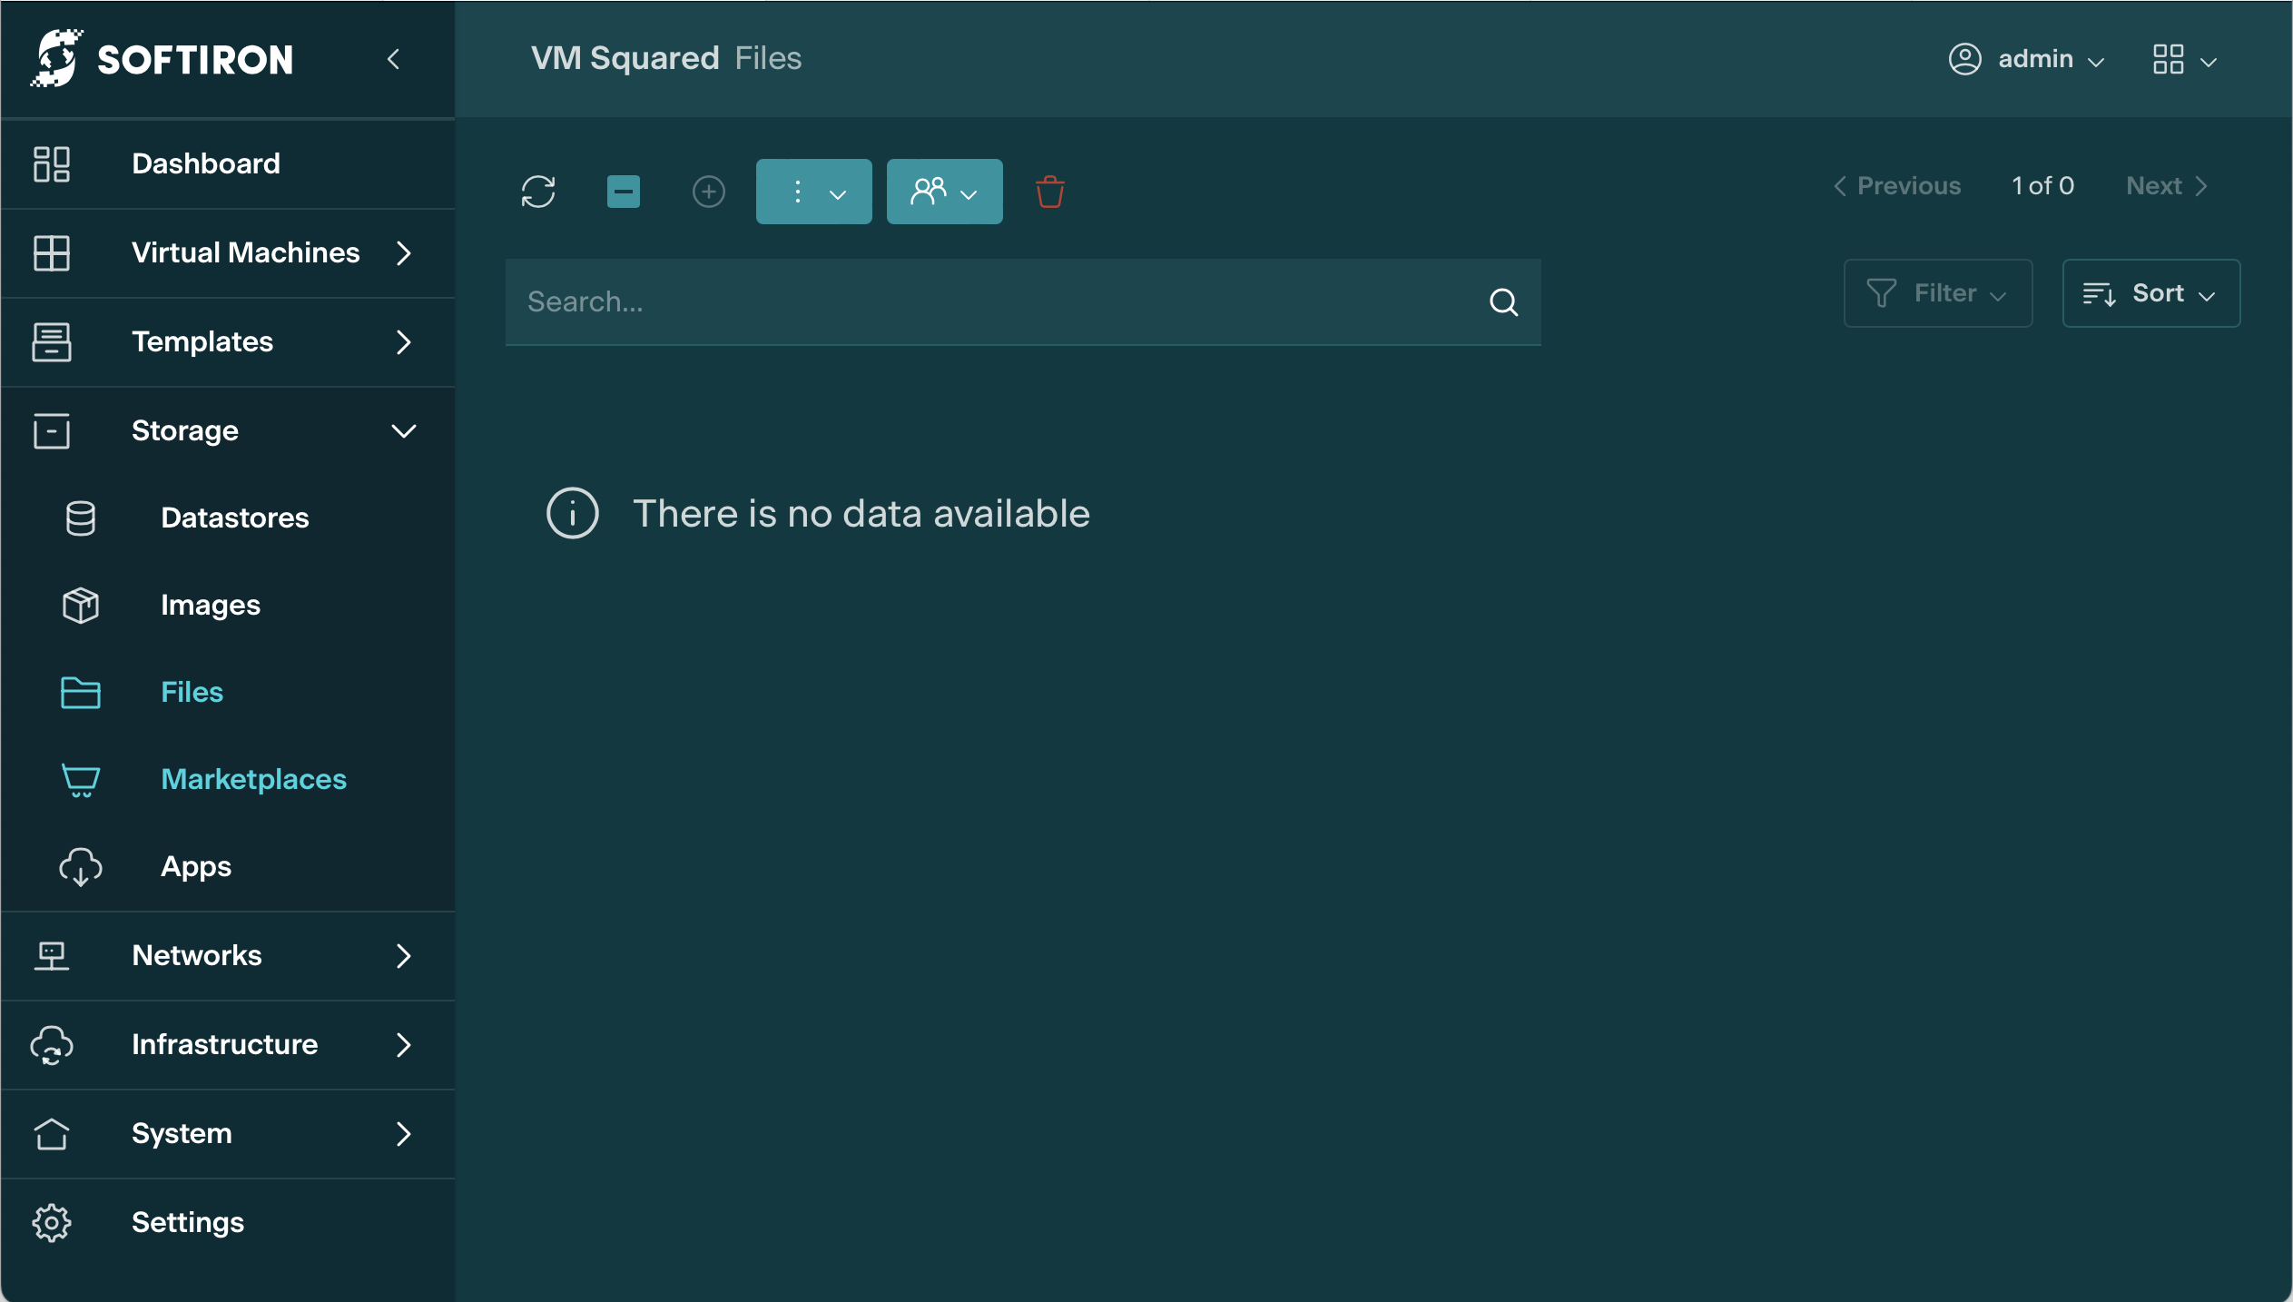Open the Images section
This screenshot has width=2293, height=1302.
coord(211,605)
